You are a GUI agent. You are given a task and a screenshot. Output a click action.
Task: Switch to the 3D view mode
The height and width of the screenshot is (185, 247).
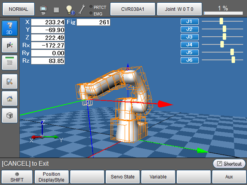(x=10, y=28)
